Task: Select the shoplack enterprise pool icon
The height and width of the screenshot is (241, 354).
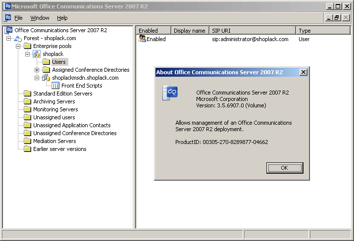Action: (x=37, y=54)
